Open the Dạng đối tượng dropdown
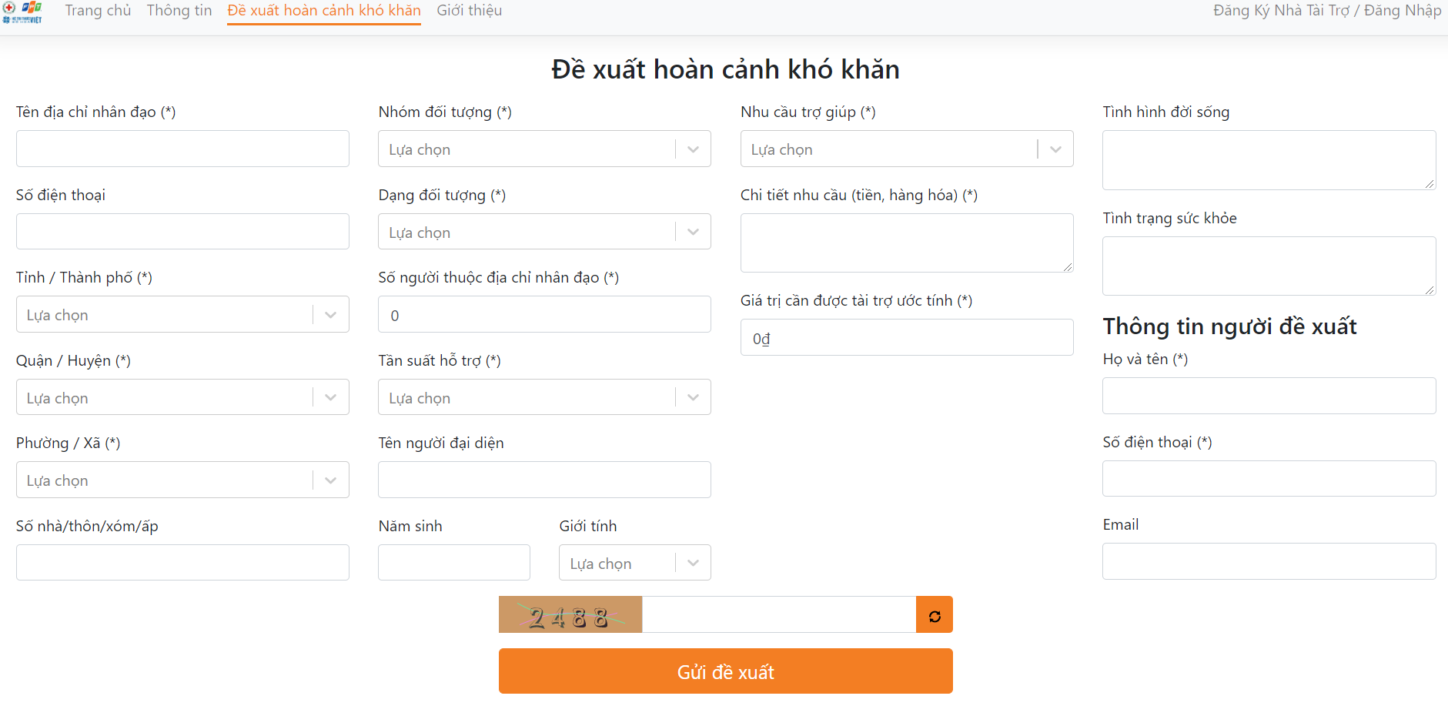Screen dimensions: 1448x706 tap(543, 233)
